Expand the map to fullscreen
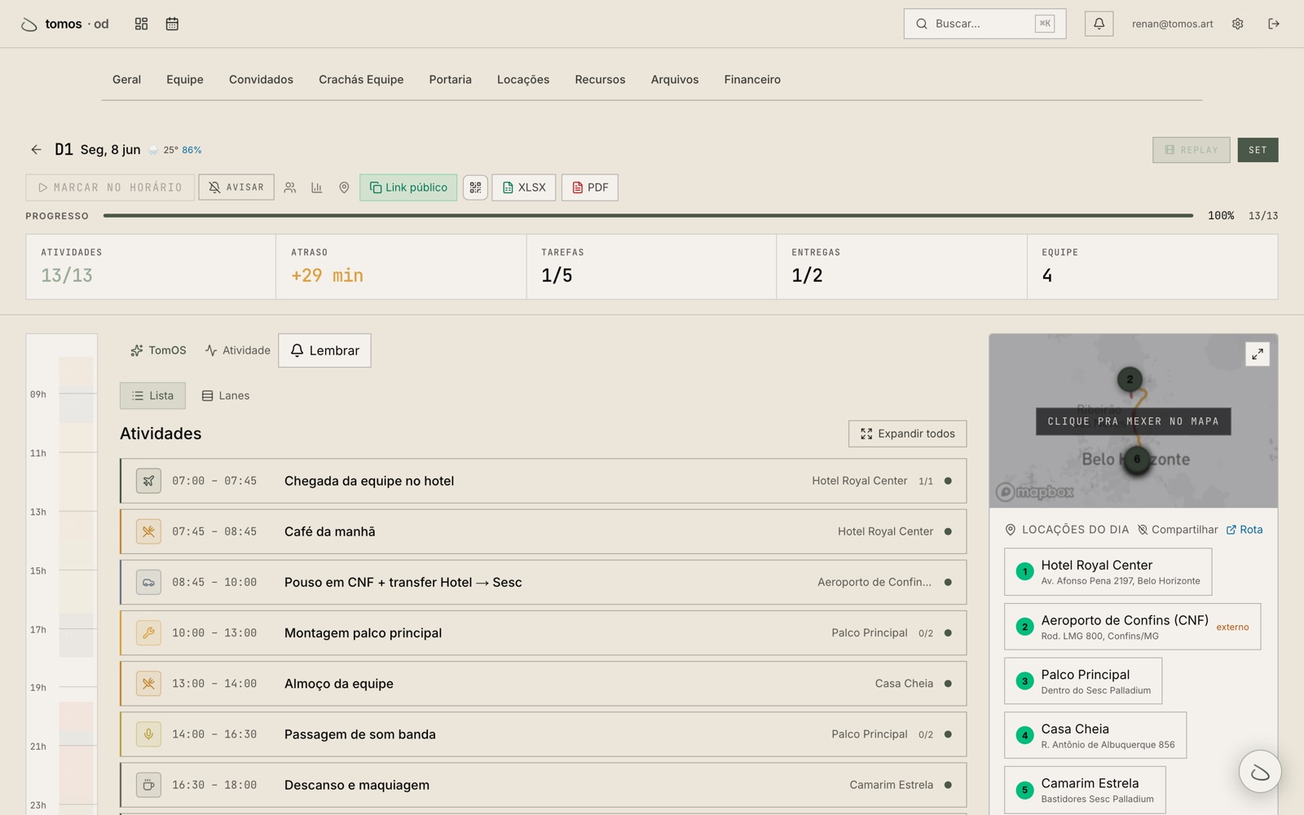The image size is (1304, 815). pyautogui.click(x=1258, y=354)
